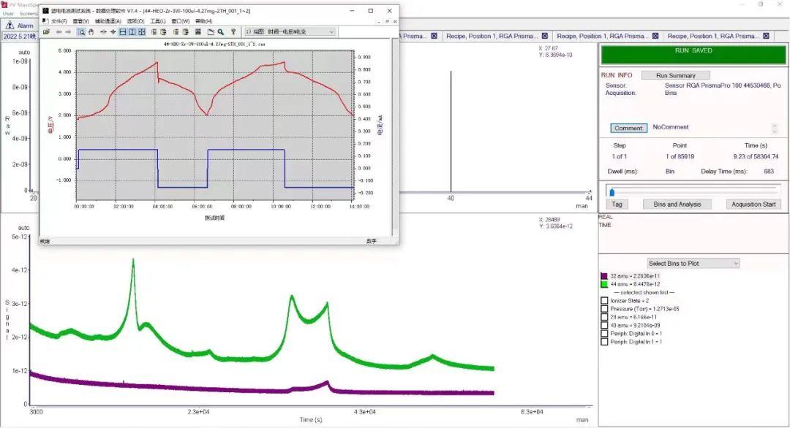This screenshot has width=790, height=428.
Task: Enable the Ionizer State checkbox
Action: tap(604, 301)
